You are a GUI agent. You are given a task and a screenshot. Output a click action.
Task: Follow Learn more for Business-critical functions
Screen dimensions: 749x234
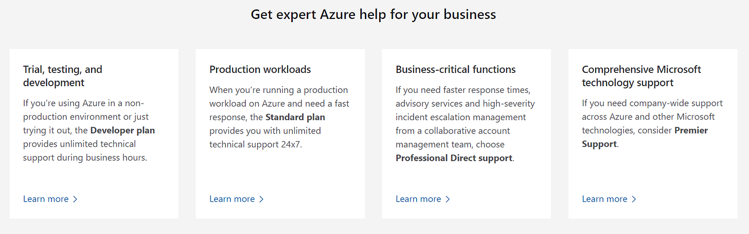click(418, 199)
